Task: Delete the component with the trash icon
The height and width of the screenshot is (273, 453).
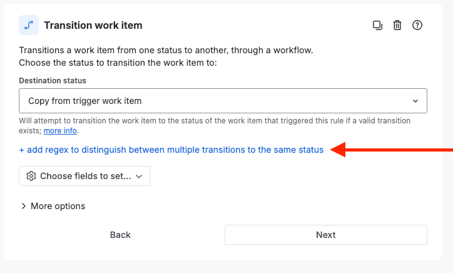Action: (397, 26)
